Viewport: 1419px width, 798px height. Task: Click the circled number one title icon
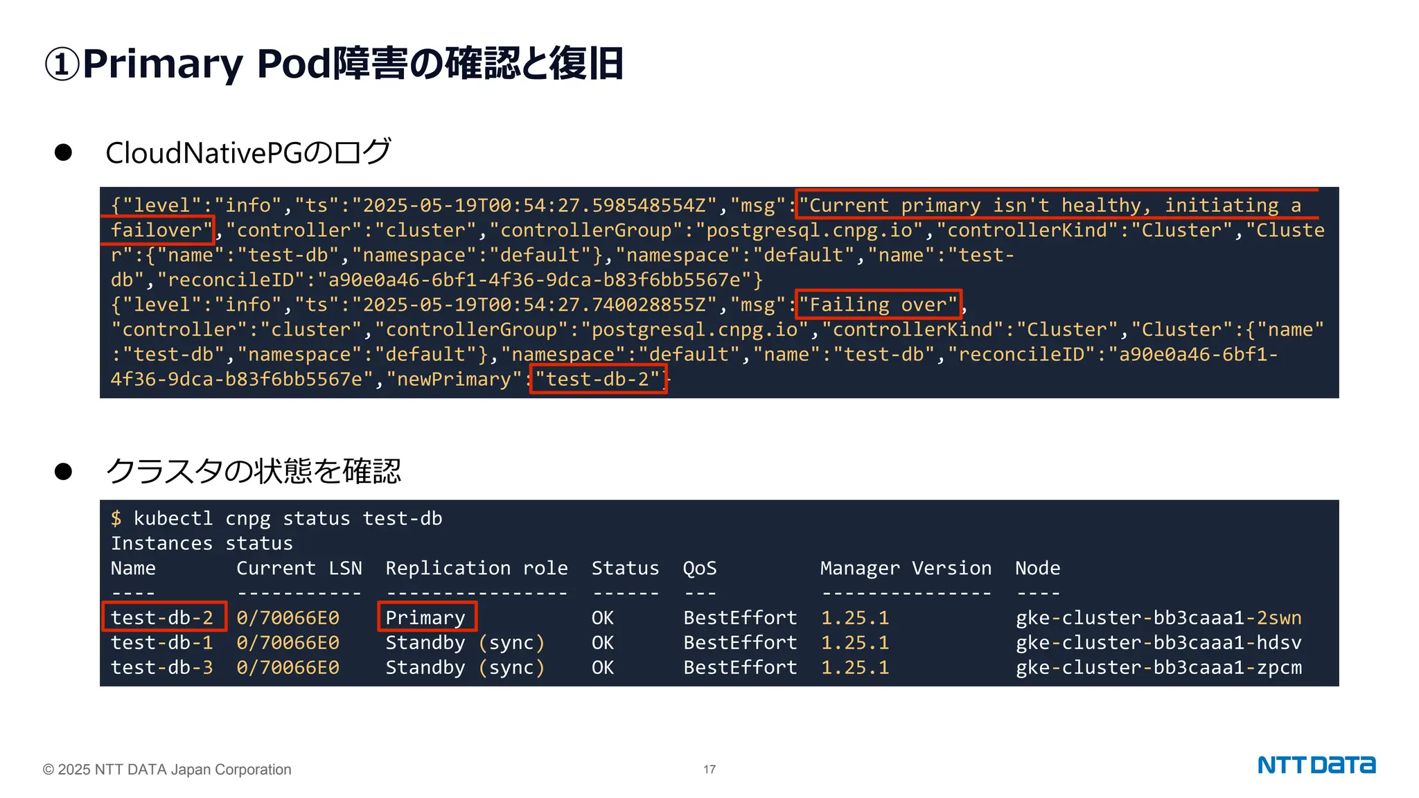coord(62,64)
